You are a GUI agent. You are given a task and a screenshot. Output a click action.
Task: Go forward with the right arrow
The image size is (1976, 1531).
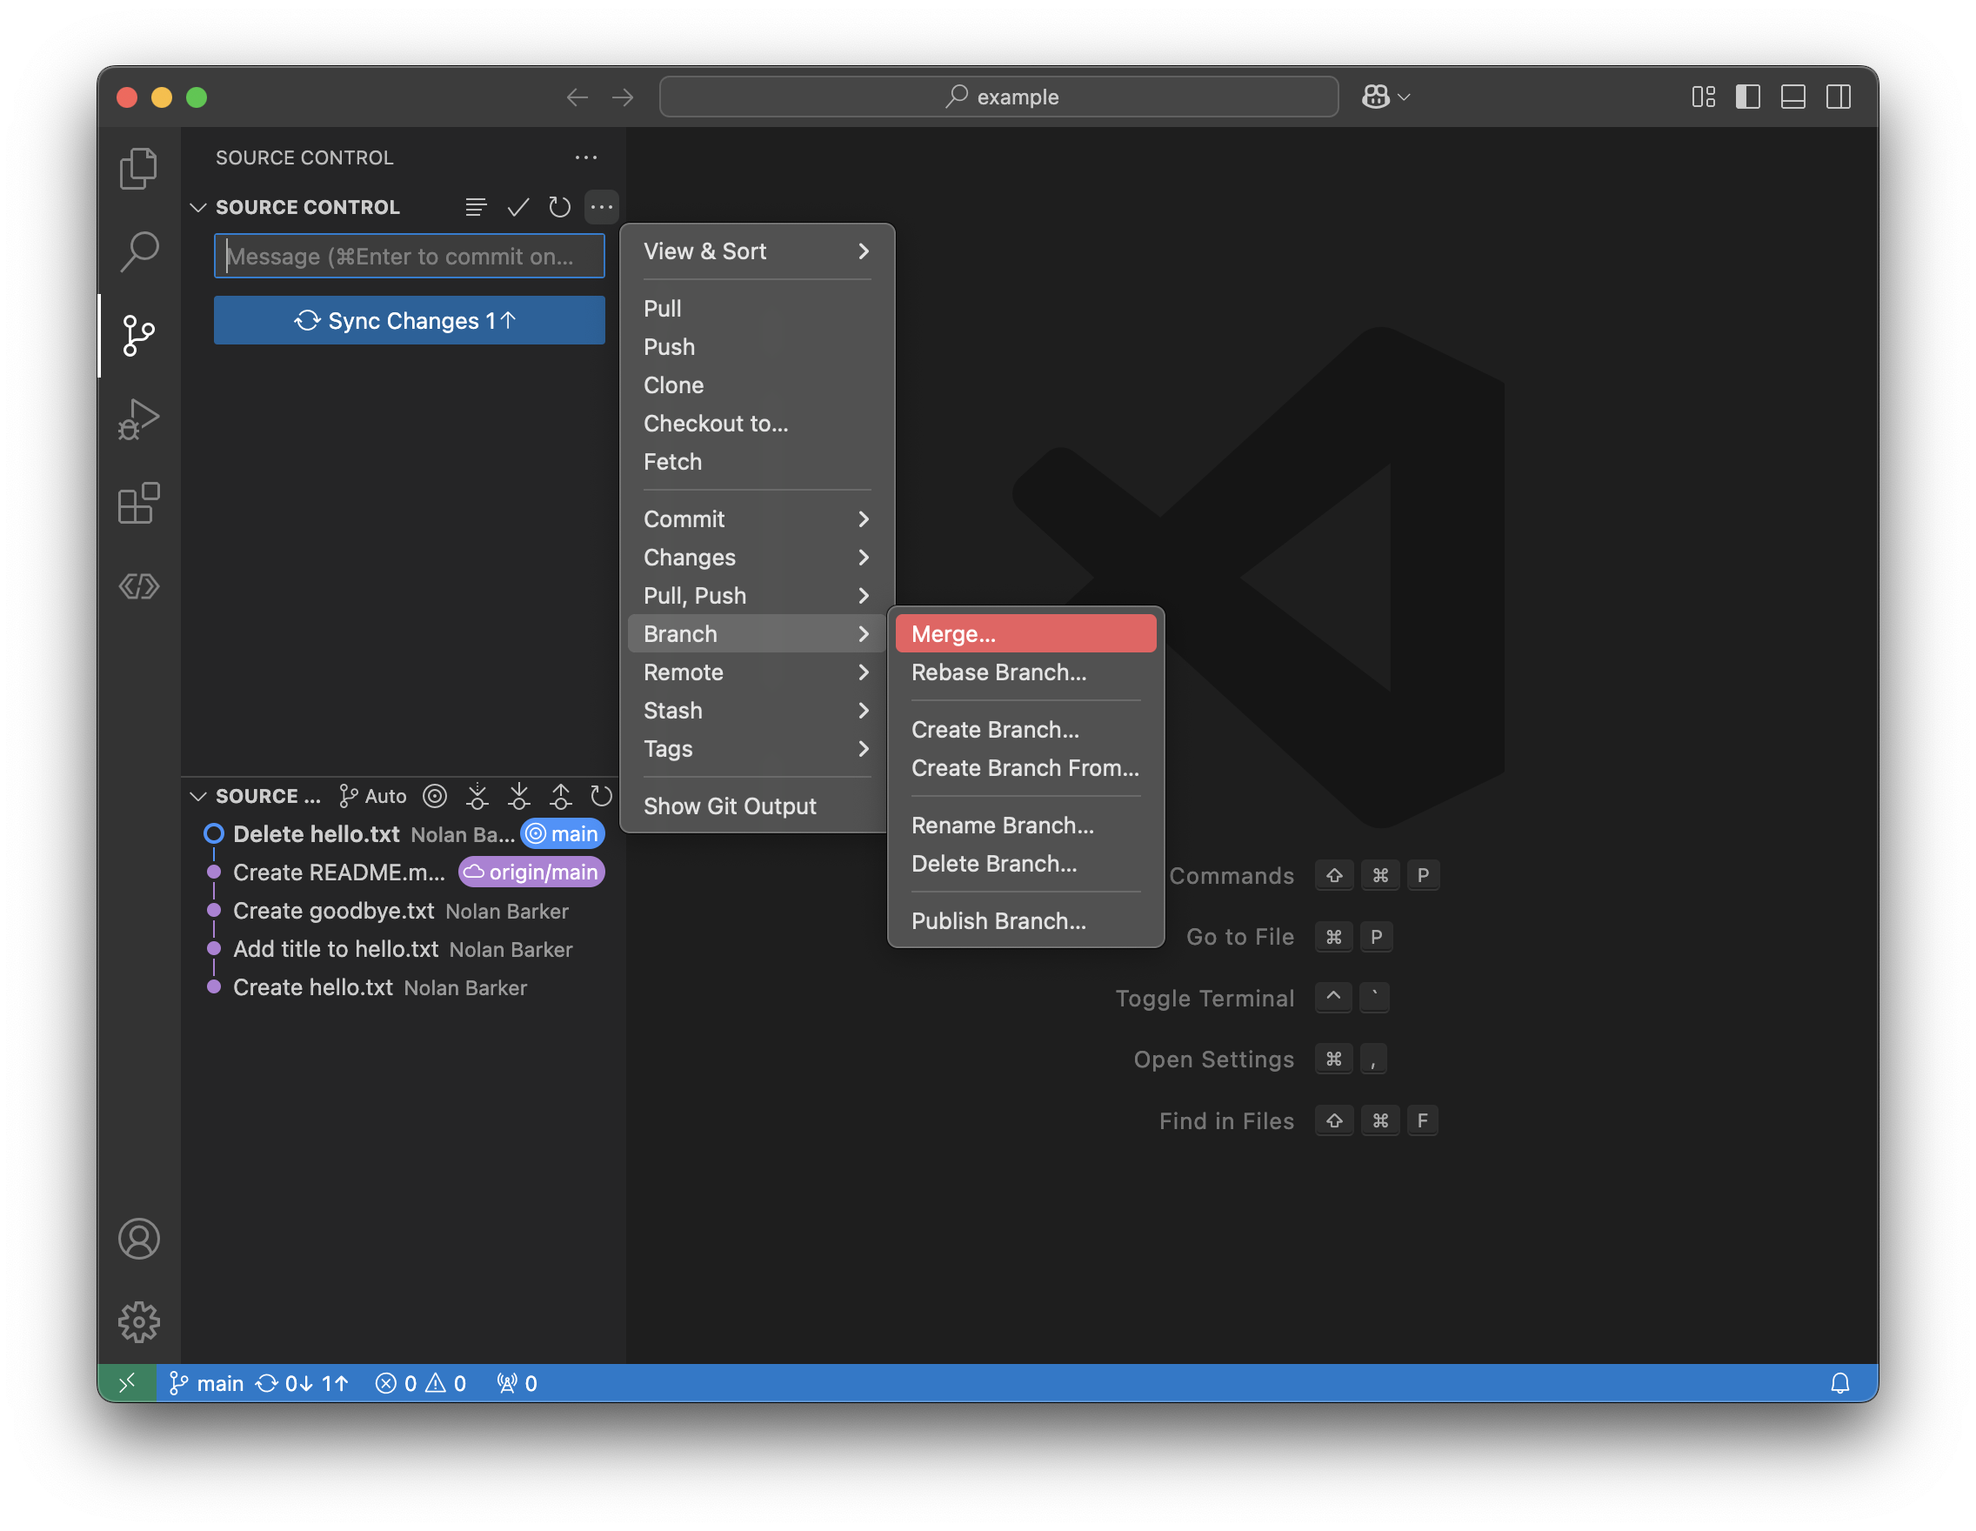(623, 97)
